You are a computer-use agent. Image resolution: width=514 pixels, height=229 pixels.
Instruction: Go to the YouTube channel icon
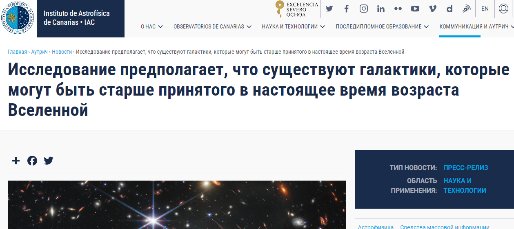[415, 9]
